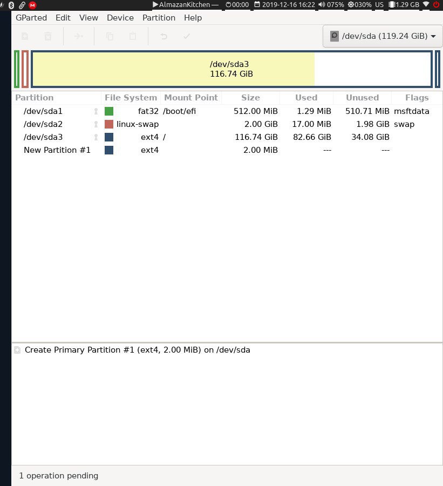Click the linux-swap file system cell
Image resolution: width=443 pixels, height=486 pixels.
[x=138, y=124]
